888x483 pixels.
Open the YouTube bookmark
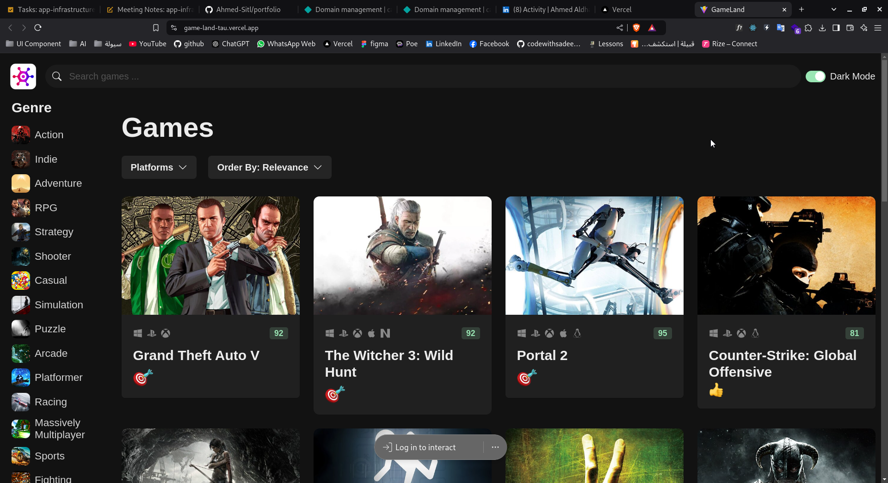[x=148, y=44]
